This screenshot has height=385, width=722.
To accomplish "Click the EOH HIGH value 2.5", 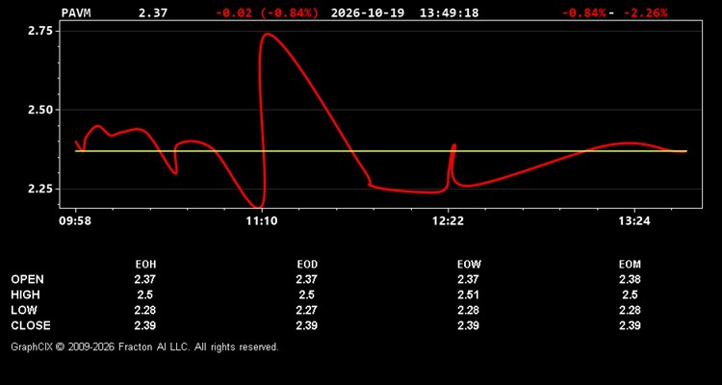I will (x=145, y=295).
